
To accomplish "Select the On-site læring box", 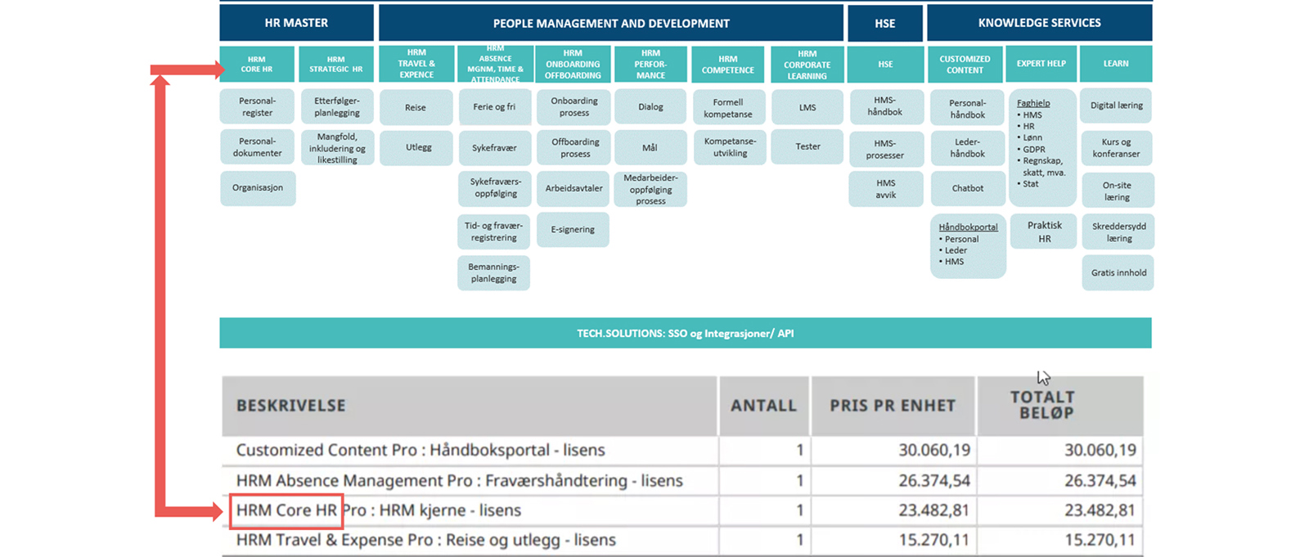I will coord(1118,191).
